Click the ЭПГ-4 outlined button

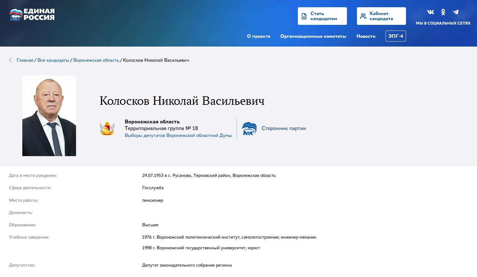(x=396, y=36)
